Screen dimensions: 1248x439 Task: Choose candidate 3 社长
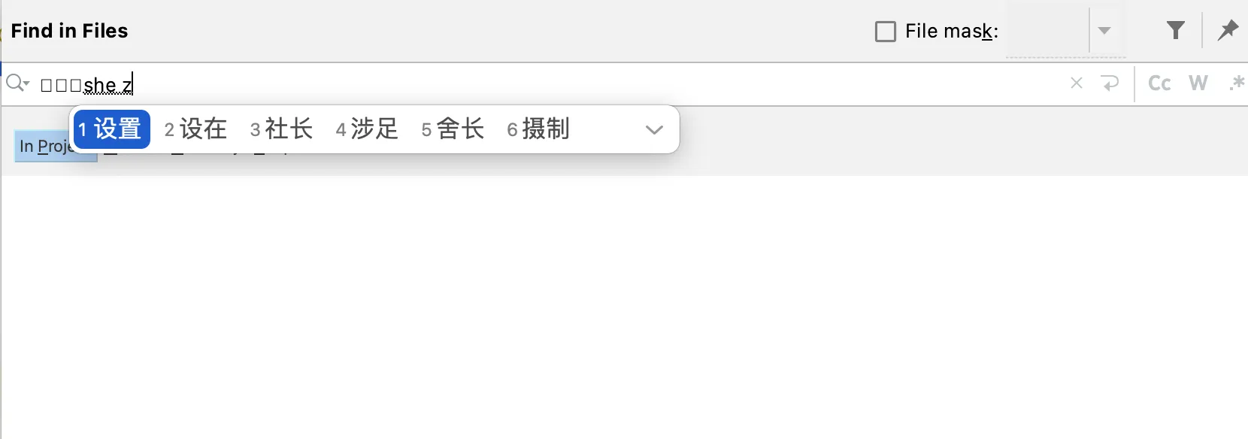281,129
